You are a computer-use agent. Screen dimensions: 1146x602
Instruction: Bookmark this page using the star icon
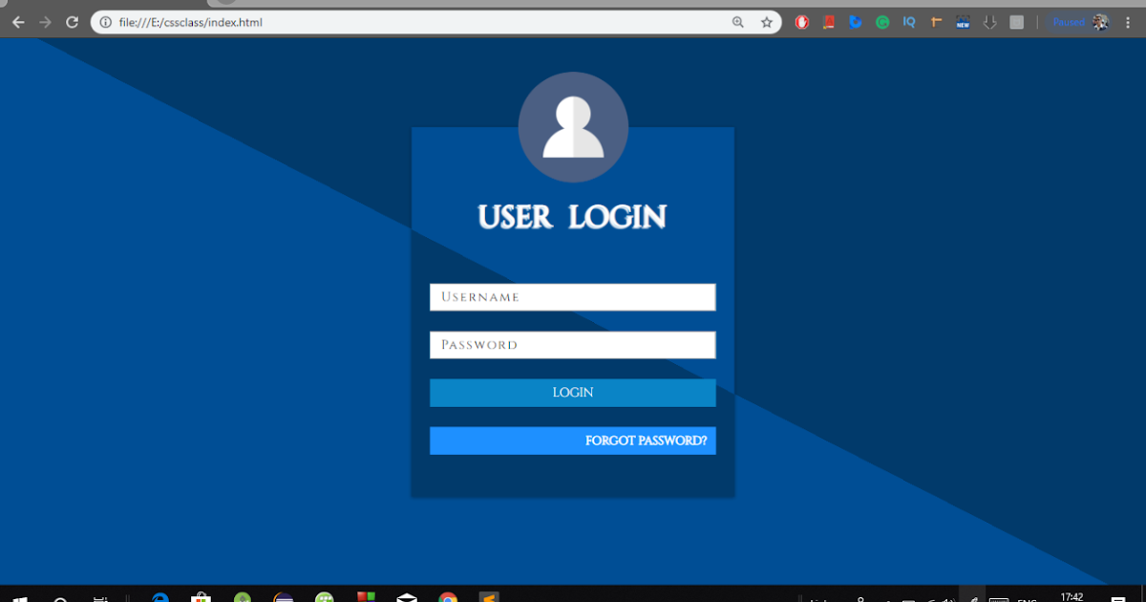point(768,21)
